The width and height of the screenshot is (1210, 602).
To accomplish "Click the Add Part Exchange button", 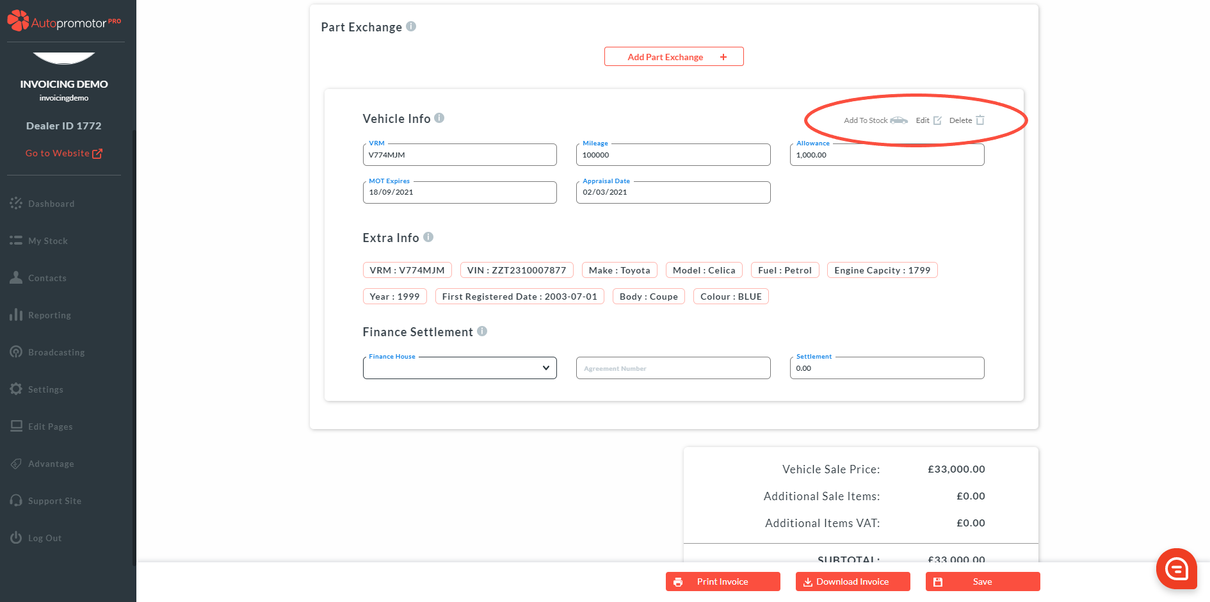I will click(674, 57).
